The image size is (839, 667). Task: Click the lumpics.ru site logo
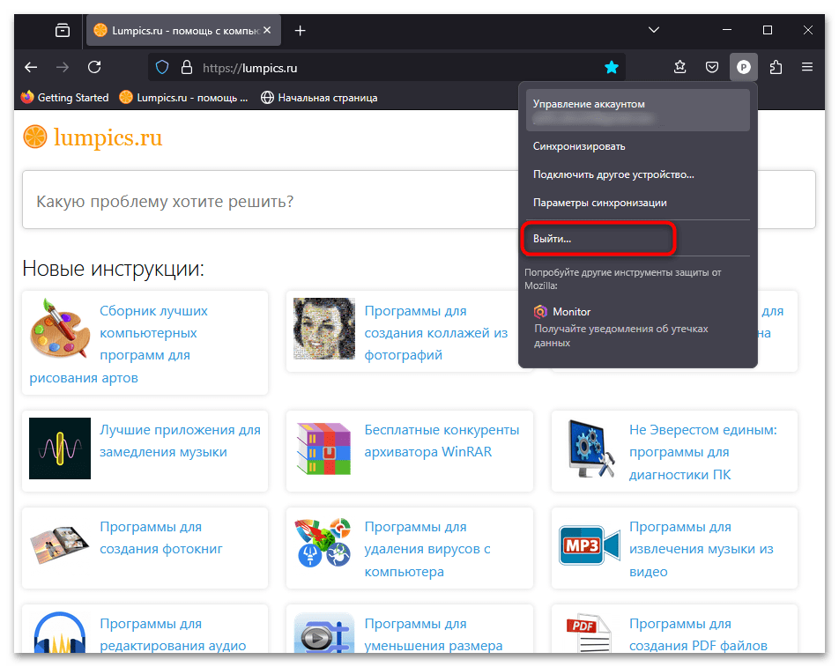(93, 137)
